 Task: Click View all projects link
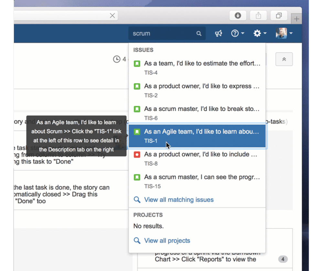(167, 241)
